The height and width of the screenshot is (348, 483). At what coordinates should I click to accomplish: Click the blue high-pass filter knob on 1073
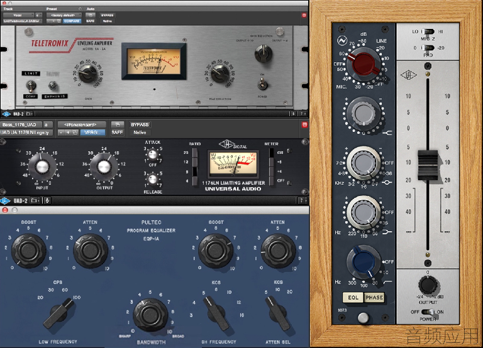[364, 263]
